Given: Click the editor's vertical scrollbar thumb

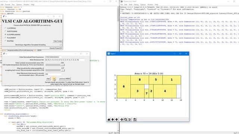Looking at the screenshot, I should coord(118,15).
